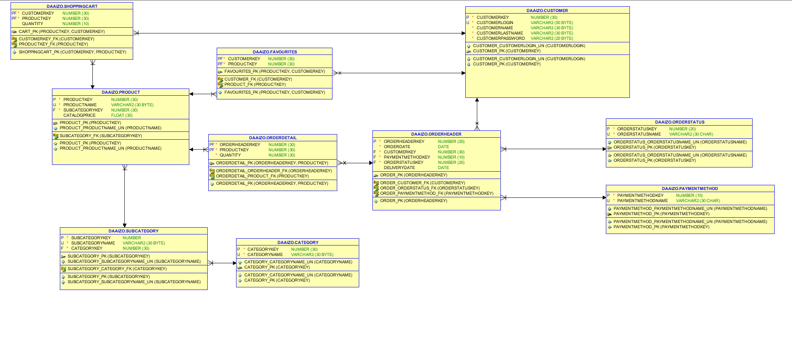Click the CUSTOMERPASSWORD column
Image resolution: width=792 pixels, height=356 pixels.
tap(500, 38)
